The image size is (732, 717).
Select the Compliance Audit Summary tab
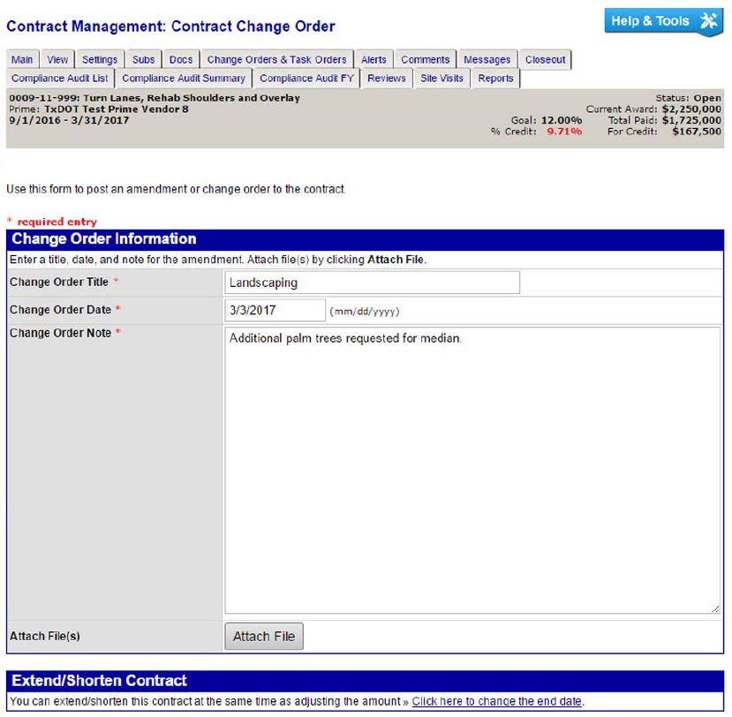[184, 79]
